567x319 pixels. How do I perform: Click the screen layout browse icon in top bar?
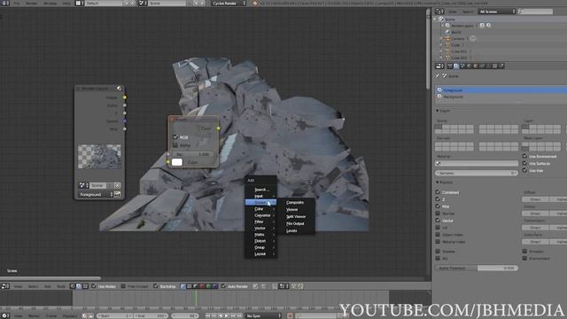(80, 4)
